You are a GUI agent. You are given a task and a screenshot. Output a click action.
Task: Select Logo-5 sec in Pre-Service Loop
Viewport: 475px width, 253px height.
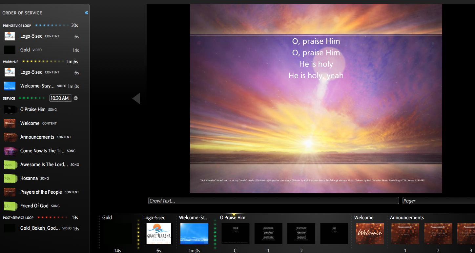[x=42, y=36]
